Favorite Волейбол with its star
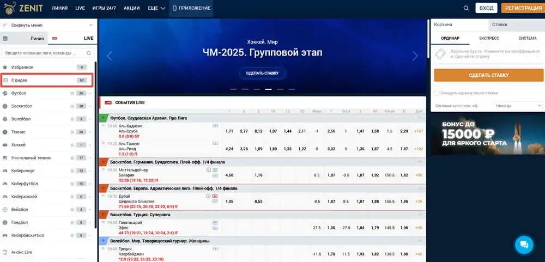The height and width of the screenshot is (262, 545). (x=72, y=119)
